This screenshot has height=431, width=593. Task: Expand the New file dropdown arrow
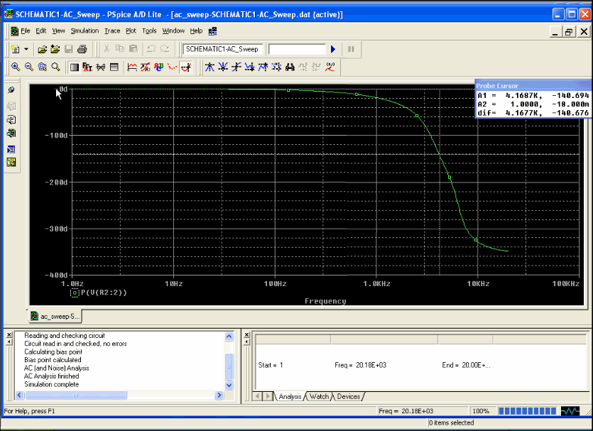(x=26, y=49)
